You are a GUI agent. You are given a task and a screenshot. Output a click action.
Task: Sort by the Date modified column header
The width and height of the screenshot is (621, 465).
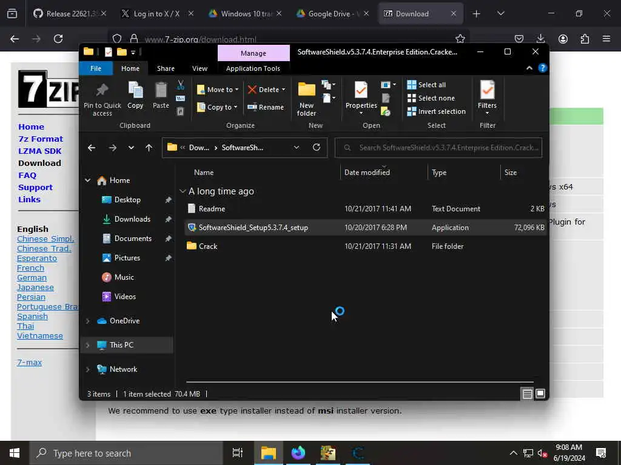pos(384,173)
